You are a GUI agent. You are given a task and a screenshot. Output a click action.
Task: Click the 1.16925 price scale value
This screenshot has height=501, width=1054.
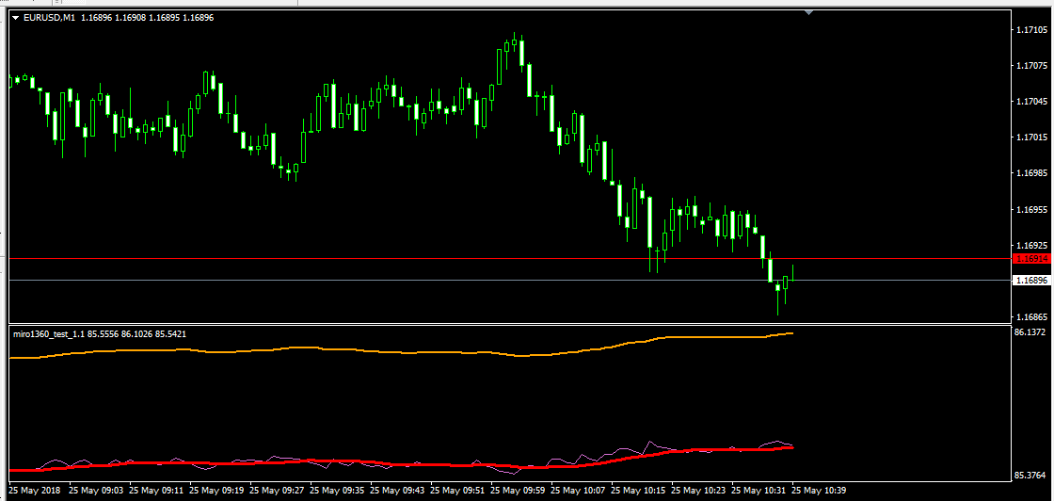coord(1032,246)
